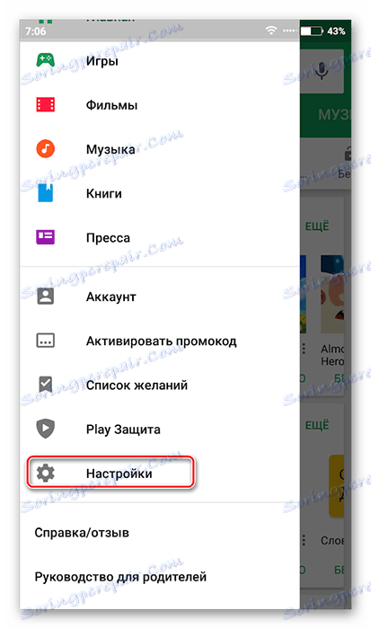Tap the Settings gear icon
The width and height of the screenshot is (371, 629).
point(45,474)
